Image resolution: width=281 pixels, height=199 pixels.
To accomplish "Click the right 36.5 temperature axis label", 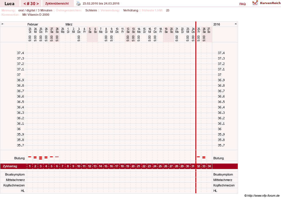I will point(221,102).
